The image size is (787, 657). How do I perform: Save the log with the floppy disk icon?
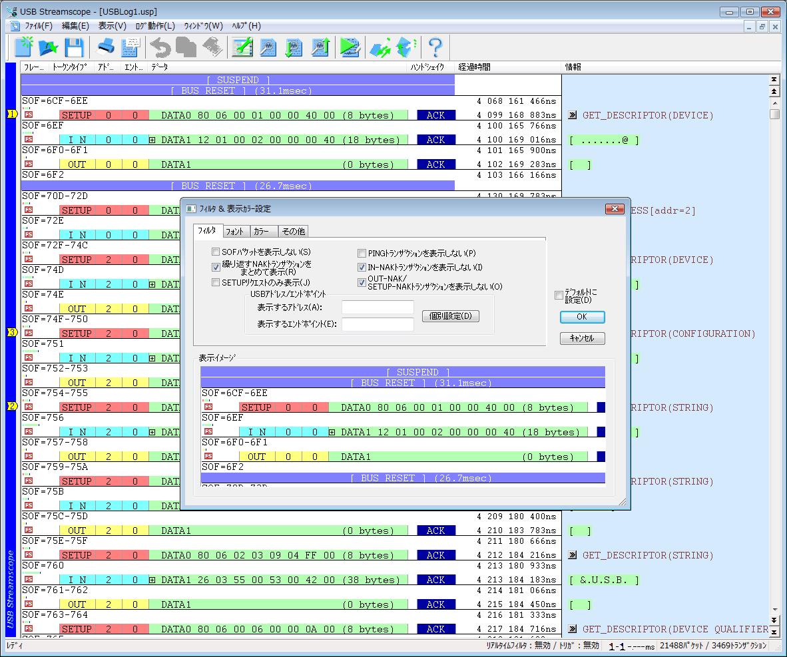coord(75,47)
